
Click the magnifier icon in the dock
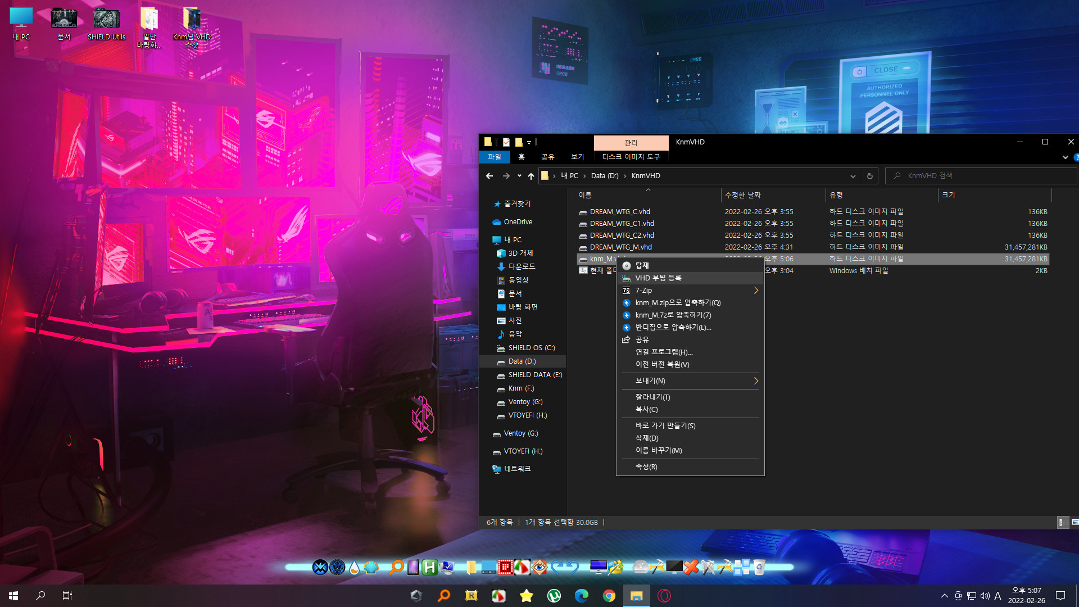396,567
